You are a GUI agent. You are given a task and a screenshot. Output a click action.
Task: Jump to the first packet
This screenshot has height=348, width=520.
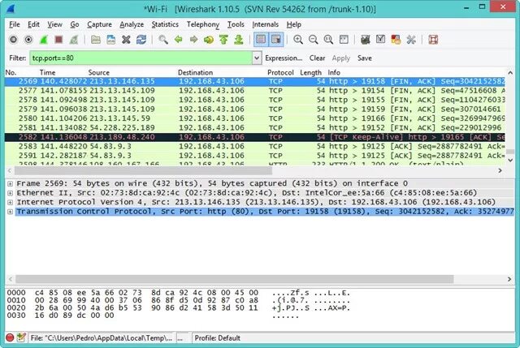point(224,40)
